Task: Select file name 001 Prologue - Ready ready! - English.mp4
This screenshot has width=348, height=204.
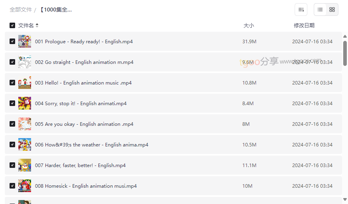Action: coord(84,42)
